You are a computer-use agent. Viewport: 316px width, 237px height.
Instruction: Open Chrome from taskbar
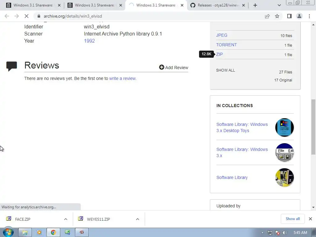pyautogui.click(x=53, y=233)
